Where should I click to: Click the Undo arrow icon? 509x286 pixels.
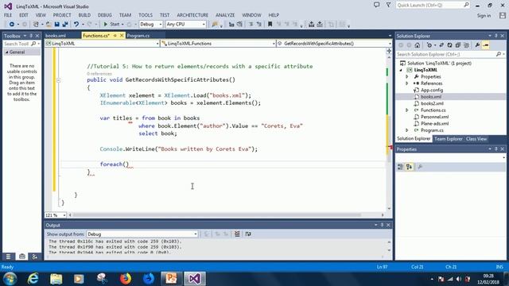76,25
